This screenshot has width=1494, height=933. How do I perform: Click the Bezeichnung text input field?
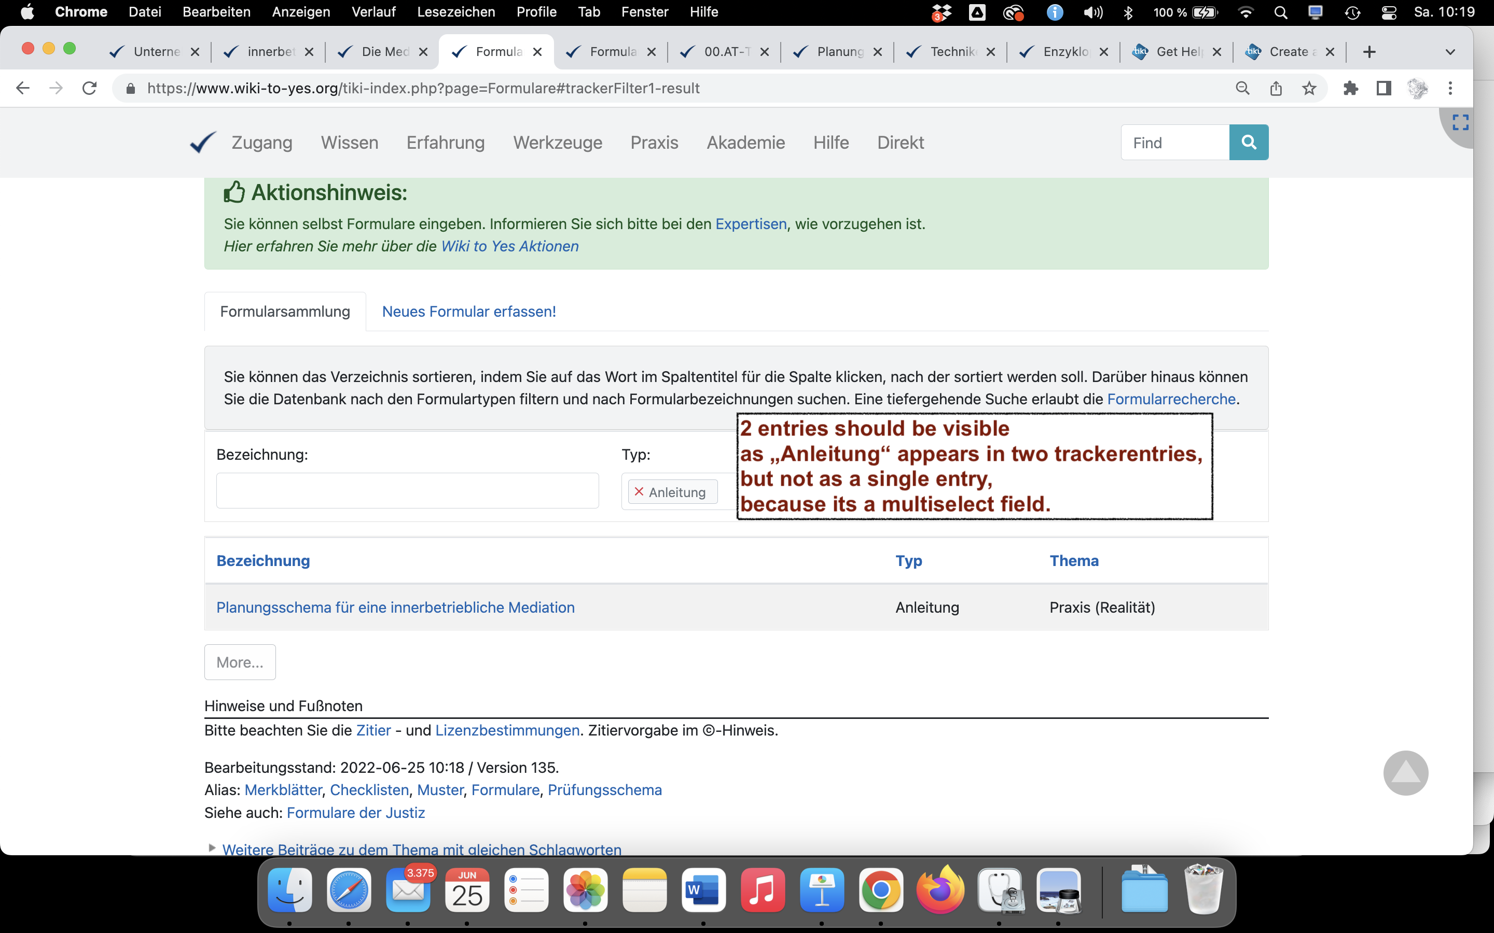point(407,490)
